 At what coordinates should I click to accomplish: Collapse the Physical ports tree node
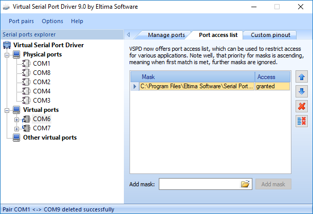coord(7,54)
